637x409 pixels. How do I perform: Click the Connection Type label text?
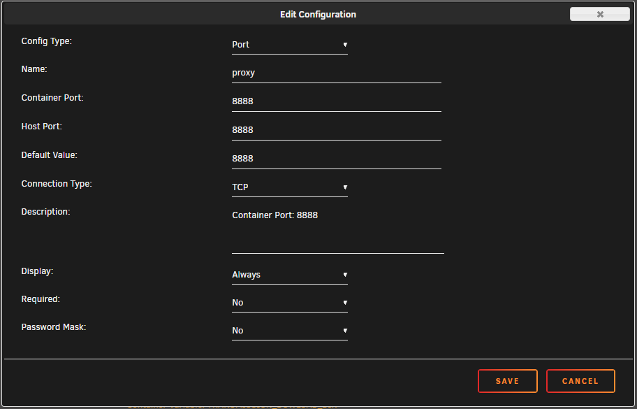pyautogui.click(x=57, y=184)
